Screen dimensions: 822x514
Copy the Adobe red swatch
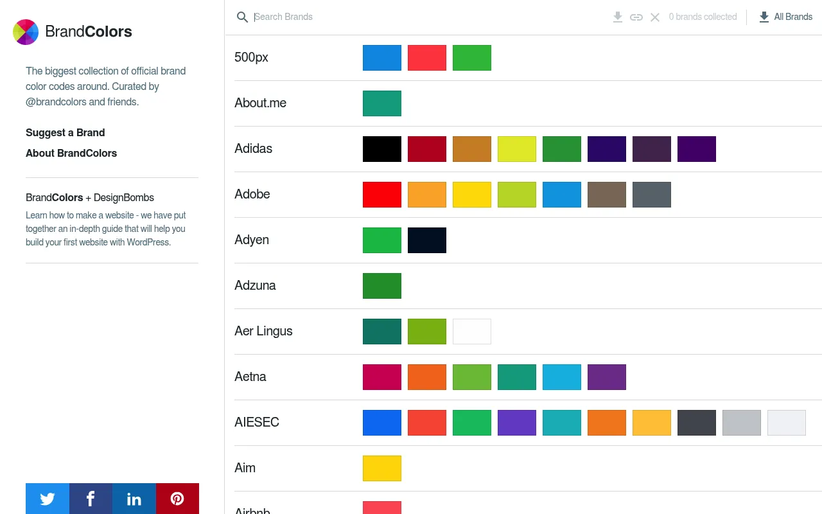382,195
